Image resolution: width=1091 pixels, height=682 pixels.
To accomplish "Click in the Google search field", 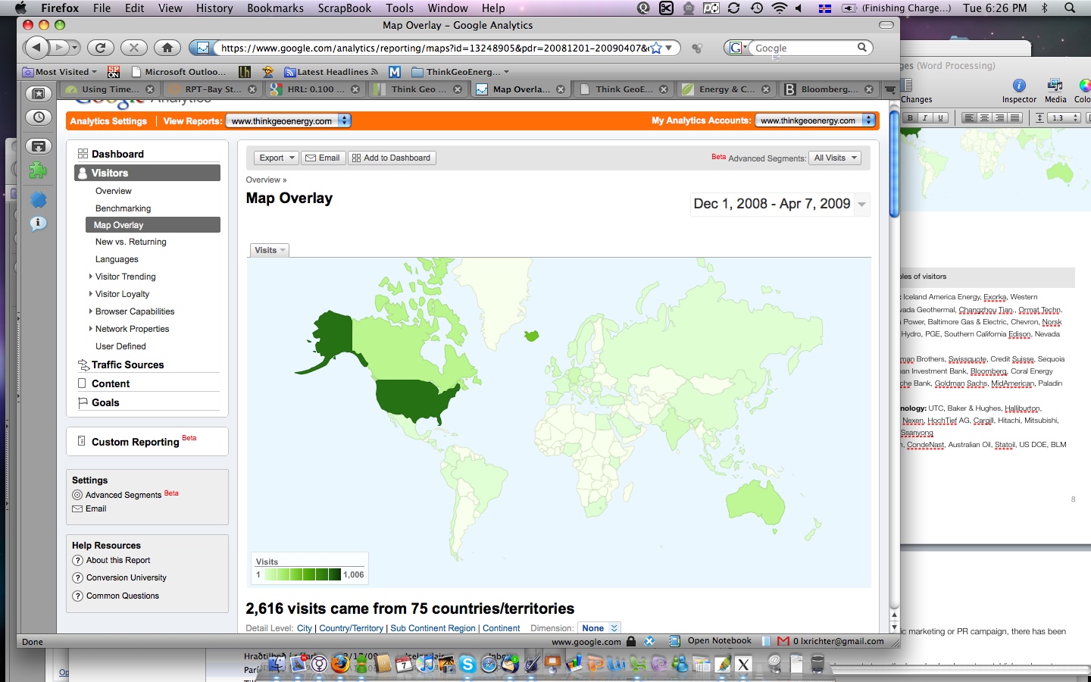I will [803, 48].
